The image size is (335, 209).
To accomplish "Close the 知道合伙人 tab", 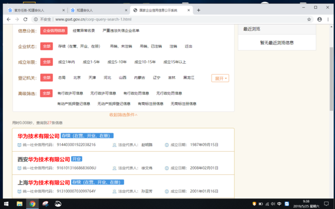I will coord(126,10).
